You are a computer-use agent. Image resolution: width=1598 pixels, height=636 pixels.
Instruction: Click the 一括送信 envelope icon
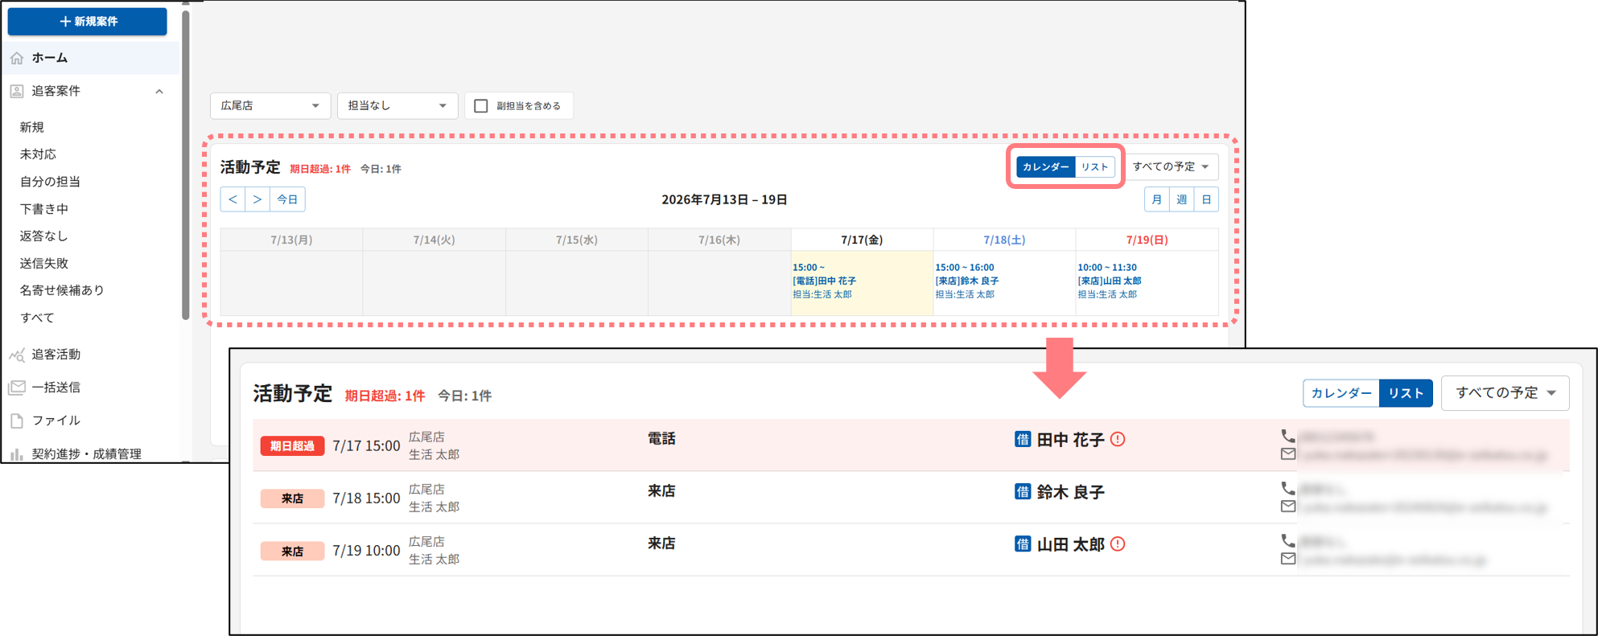[x=17, y=388]
